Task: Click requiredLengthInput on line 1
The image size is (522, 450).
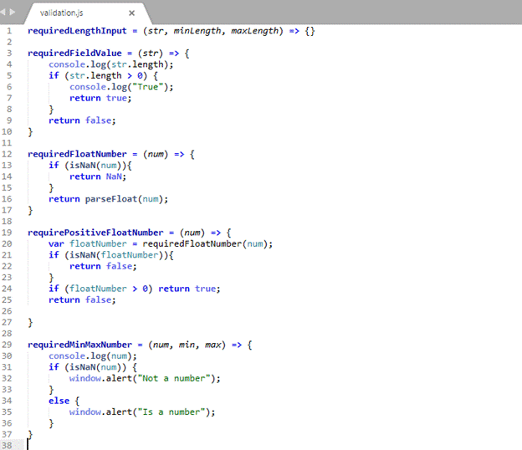Action: pyautogui.click(x=77, y=31)
